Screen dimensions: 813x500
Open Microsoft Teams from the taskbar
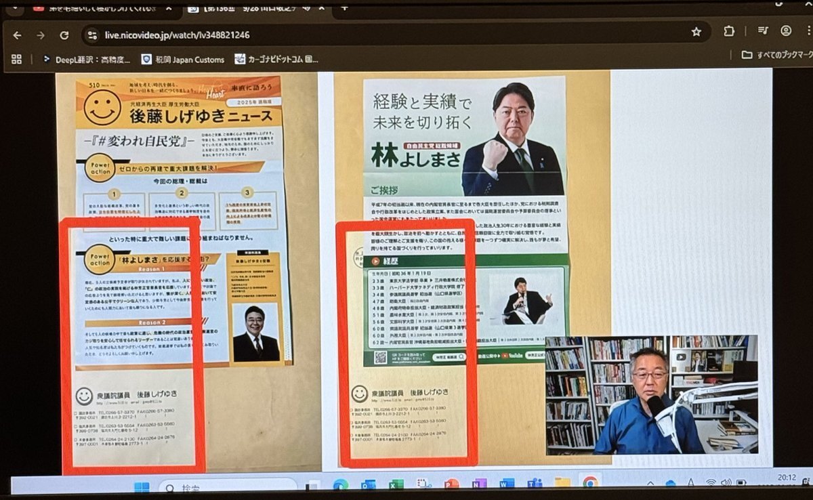tap(535, 484)
